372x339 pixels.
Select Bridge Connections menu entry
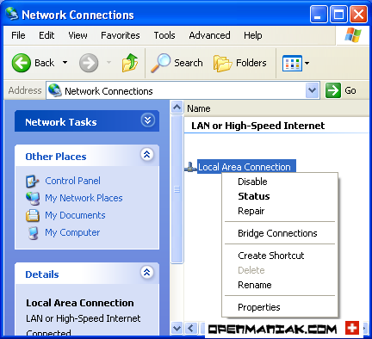(280, 233)
